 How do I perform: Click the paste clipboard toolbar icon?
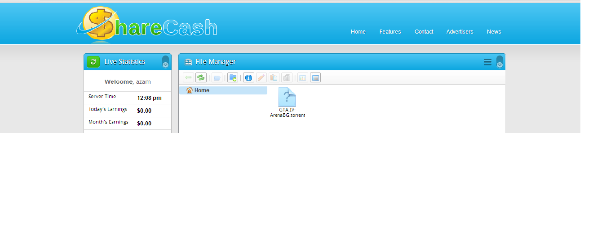[274, 78]
